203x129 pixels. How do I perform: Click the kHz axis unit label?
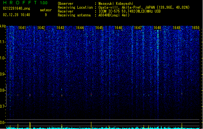(x=3, y=26)
